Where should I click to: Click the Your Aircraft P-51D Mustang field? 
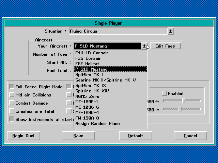tap(107, 46)
